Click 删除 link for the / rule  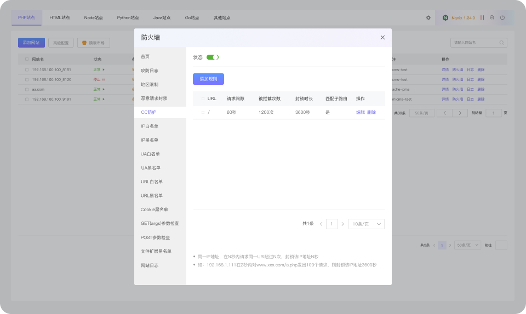(x=371, y=113)
